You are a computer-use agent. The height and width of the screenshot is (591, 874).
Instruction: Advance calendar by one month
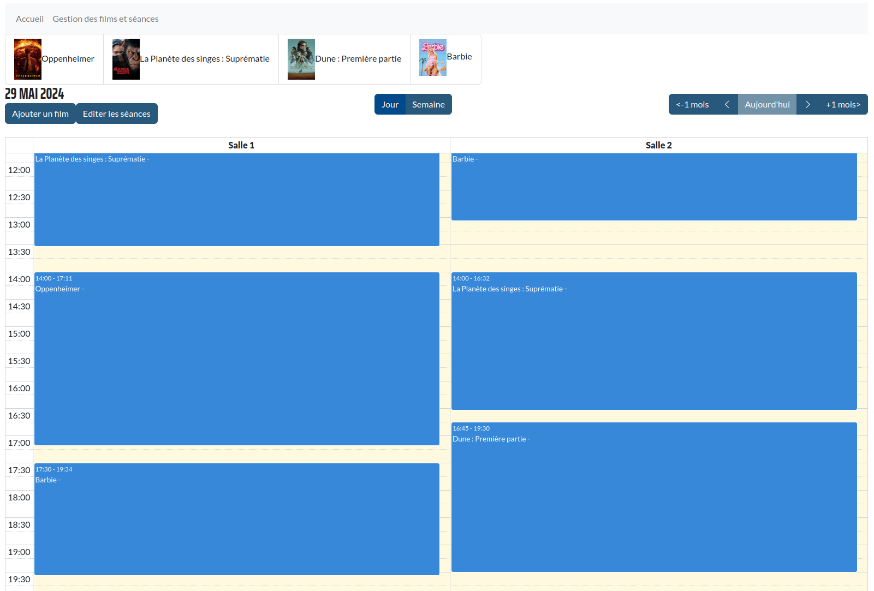click(x=842, y=104)
